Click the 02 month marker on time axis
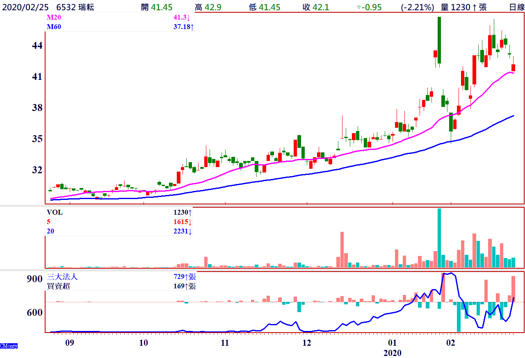This screenshot has width=525, height=358. pyautogui.click(x=451, y=343)
